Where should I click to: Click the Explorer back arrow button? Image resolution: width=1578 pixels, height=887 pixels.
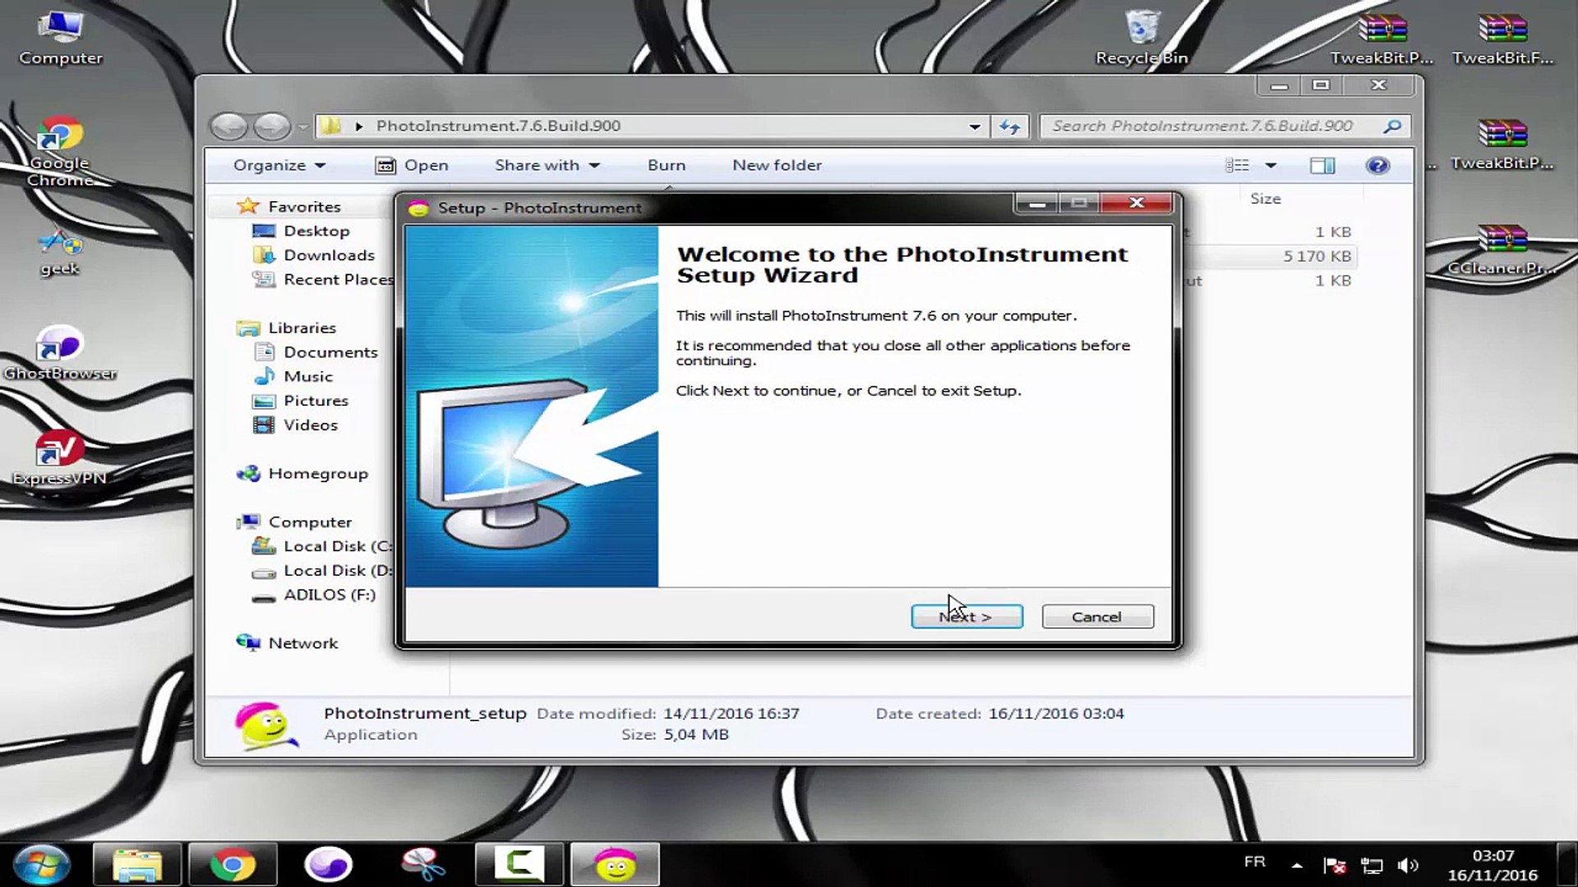[x=229, y=126]
